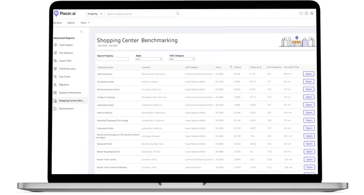This screenshot has height=195, width=364.
Task: Sort by Visit Frequency column header
Action: 274,67
